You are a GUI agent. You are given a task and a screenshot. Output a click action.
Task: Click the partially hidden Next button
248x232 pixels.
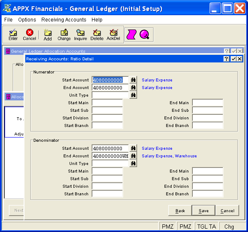(16, 210)
